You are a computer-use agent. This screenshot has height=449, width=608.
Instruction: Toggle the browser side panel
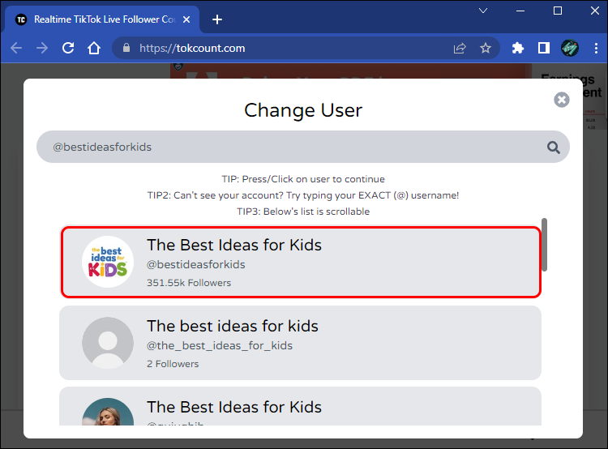click(x=544, y=48)
